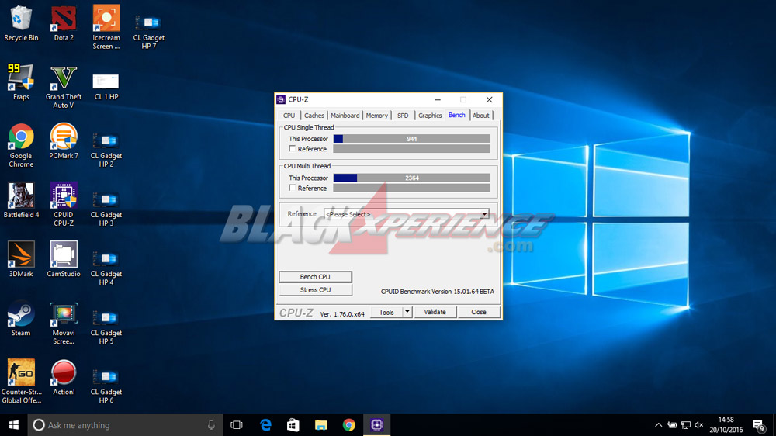
Task: Select the Battlefield 4 desktop shortcut
Action: click(21, 200)
